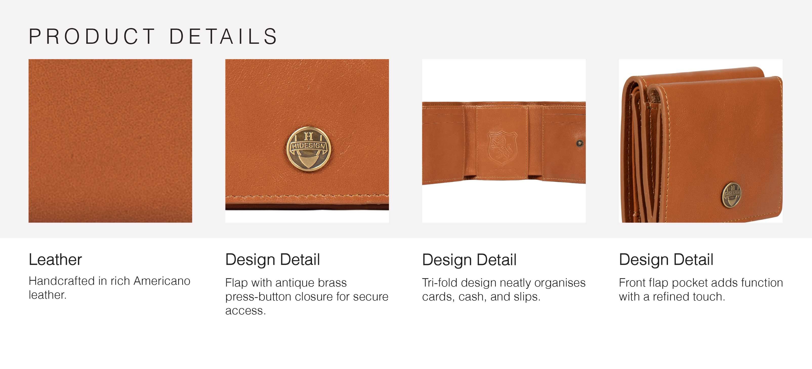Click the brass Hidesign button close-up image
The height and width of the screenshot is (369, 812).
(x=307, y=141)
